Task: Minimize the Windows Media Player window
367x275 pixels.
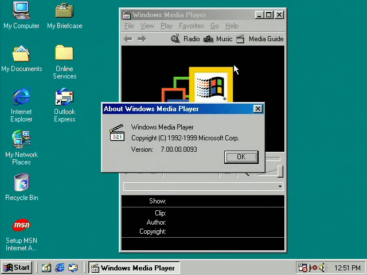Action: pos(259,15)
